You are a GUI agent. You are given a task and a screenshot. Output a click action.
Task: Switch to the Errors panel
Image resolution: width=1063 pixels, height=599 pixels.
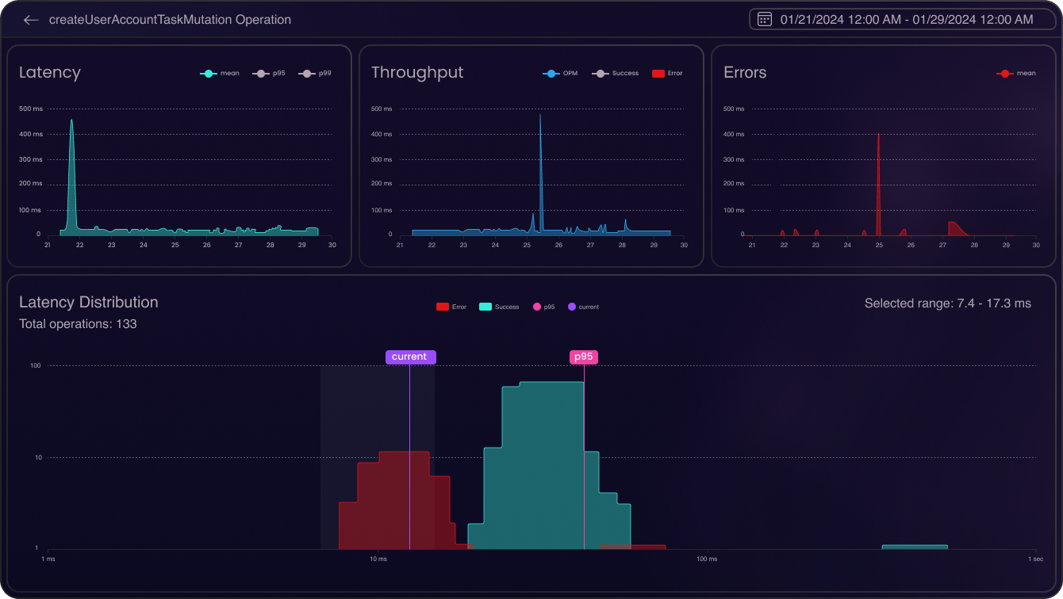click(744, 72)
